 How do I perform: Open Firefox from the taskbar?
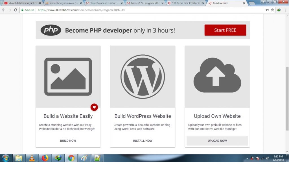click(x=45, y=158)
